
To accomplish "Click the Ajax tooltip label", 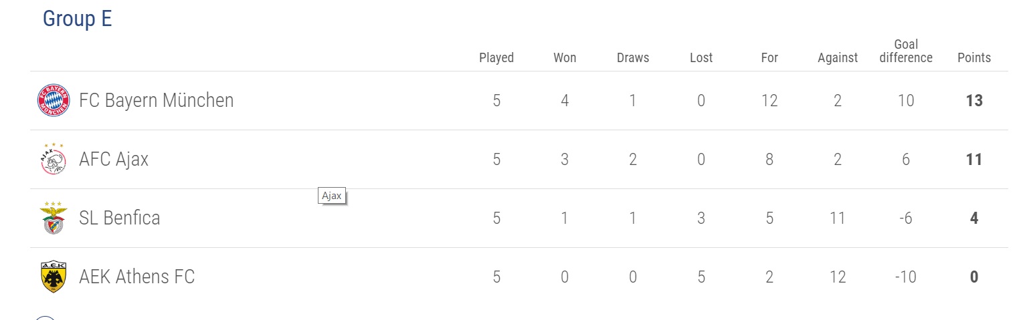I will pyautogui.click(x=332, y=196).
